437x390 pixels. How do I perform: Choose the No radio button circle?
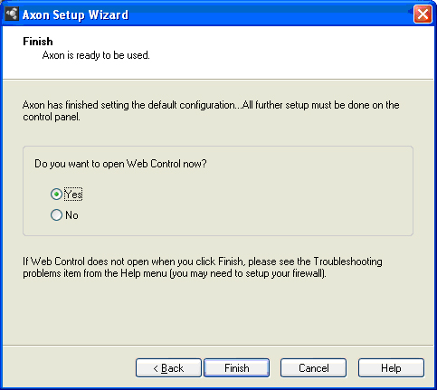[x=56, y=215]
